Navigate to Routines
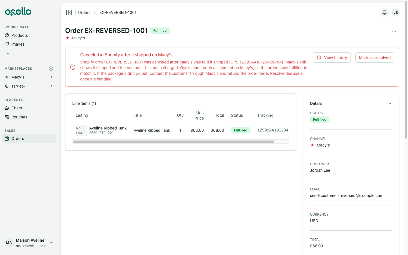The width and height of the screenshot is (408, 255). click(x=29, y=117)
